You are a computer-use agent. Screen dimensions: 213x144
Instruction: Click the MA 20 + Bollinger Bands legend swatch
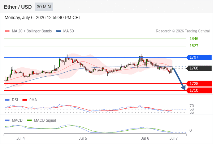[7, 31]
